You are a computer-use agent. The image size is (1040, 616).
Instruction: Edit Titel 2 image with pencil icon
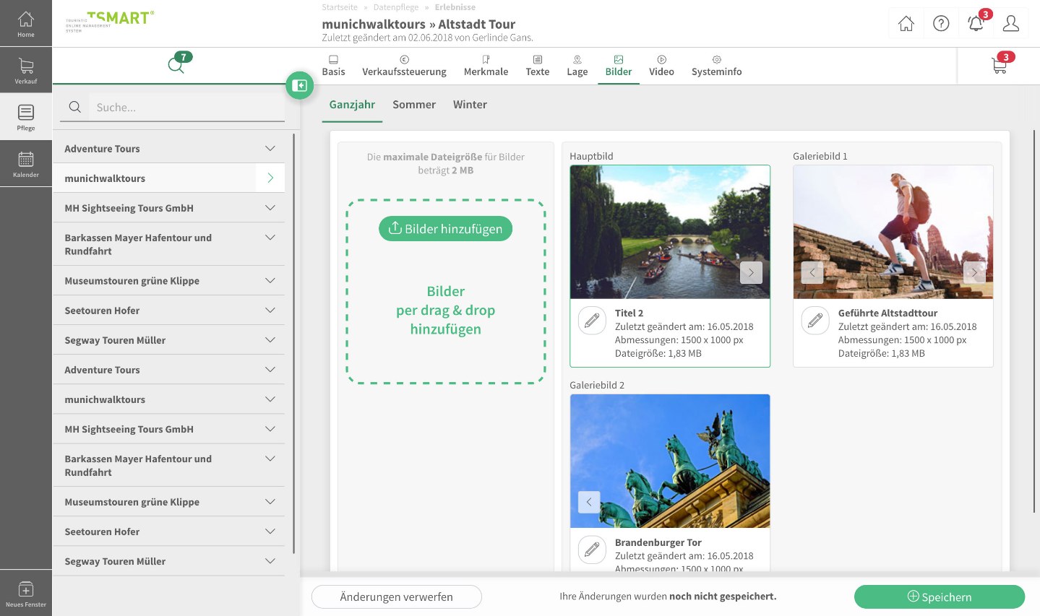592,320
